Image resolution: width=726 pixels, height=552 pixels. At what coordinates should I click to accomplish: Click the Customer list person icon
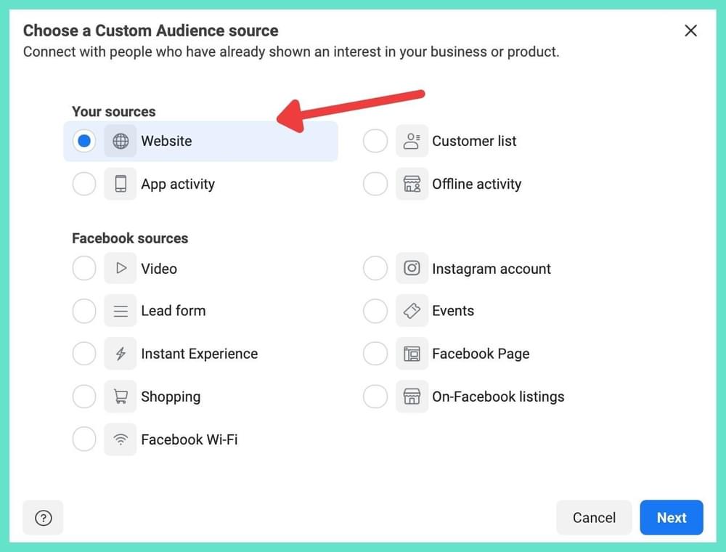[x=412, y=141]
